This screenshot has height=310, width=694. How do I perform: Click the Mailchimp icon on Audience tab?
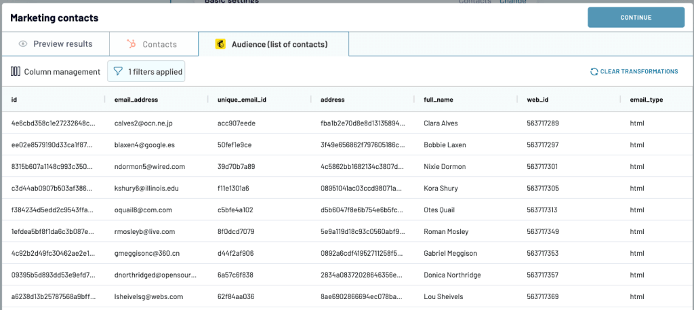click(x=220, y=44)
